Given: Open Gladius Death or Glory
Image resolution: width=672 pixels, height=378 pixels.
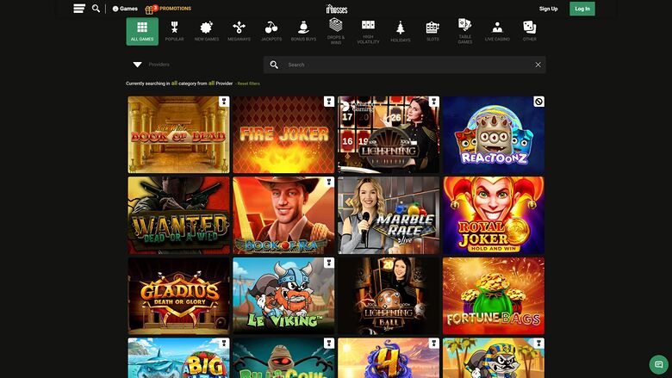Looking at the screenshot, I should tap(178, 296).
